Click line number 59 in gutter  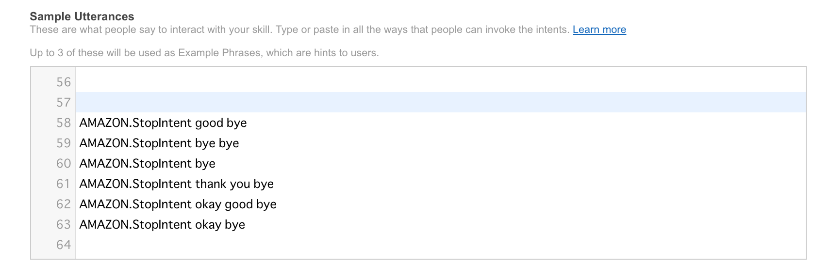point(64,143)
